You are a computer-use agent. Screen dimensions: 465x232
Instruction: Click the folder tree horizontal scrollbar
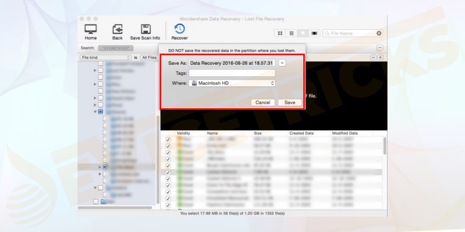(116, 207)
